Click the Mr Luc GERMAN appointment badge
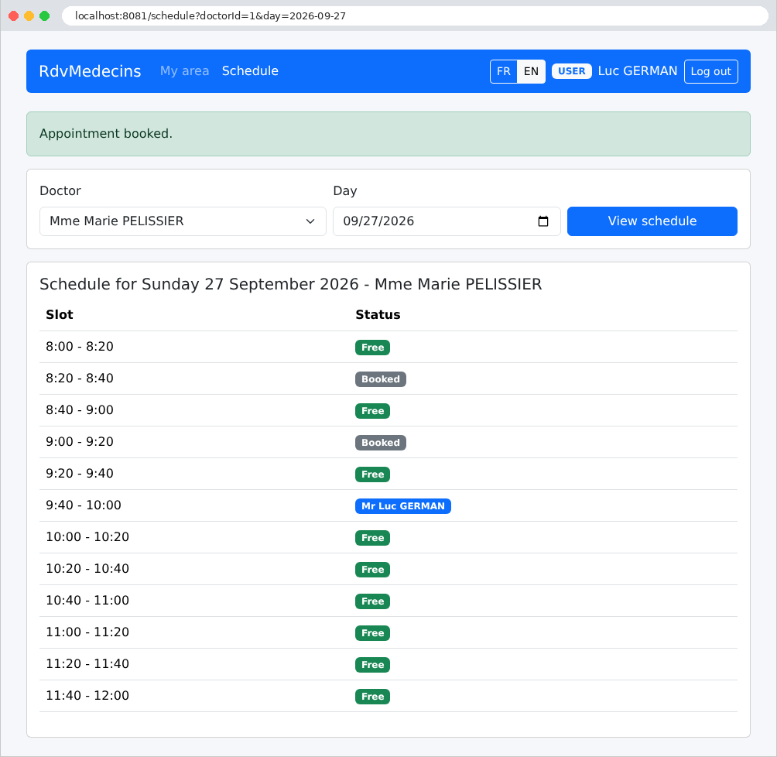The image size is (777, 757). pos(403,506)
